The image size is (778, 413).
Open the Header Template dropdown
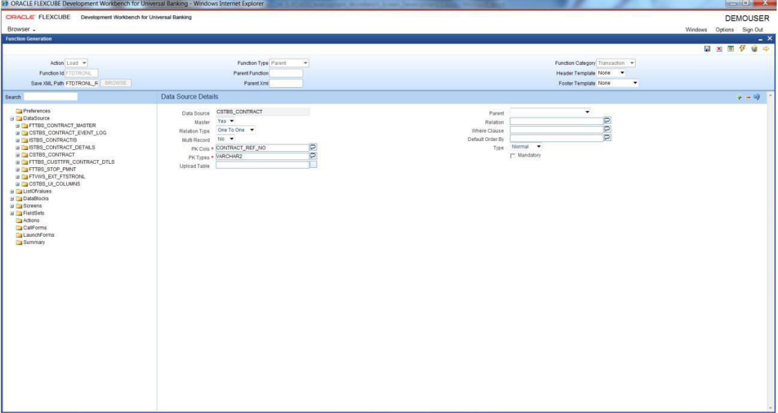tap(611, 73)
